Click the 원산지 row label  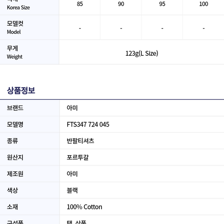[x=15, y=157]
